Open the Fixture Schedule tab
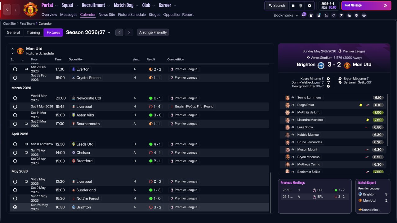397x223 pixels. (x=132, y=15)
